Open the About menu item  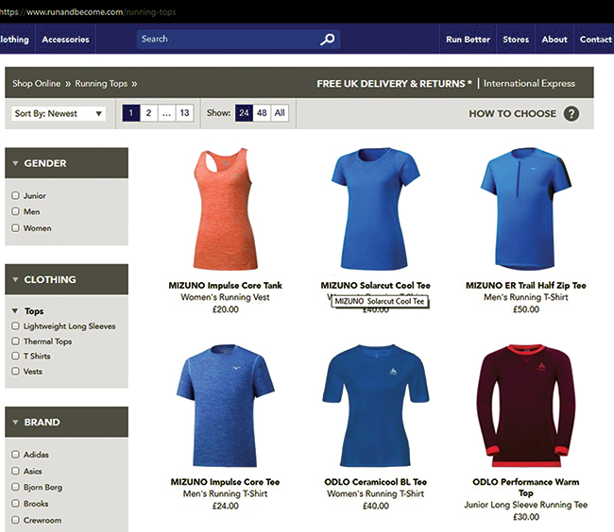[x=554, y=39]
